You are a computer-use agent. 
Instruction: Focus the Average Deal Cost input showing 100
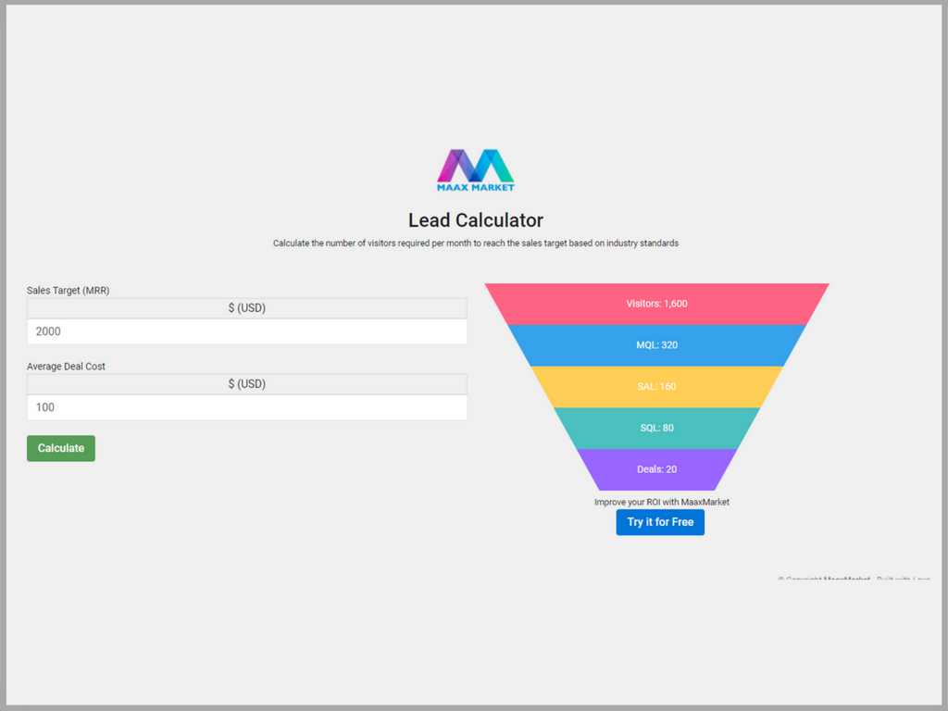[x=246, y=407]
